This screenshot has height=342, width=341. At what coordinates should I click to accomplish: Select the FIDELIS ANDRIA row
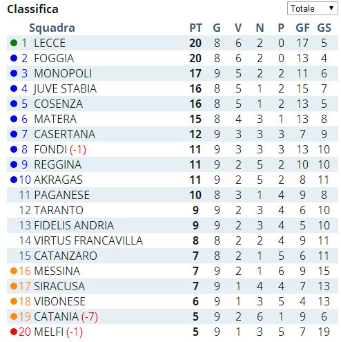pyautogui.click(x=173, y=225)
